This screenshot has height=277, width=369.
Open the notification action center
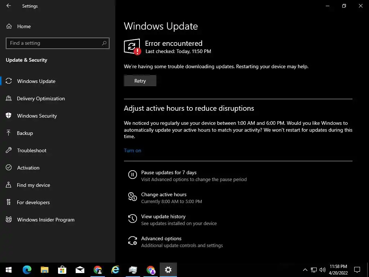point(357,270)
